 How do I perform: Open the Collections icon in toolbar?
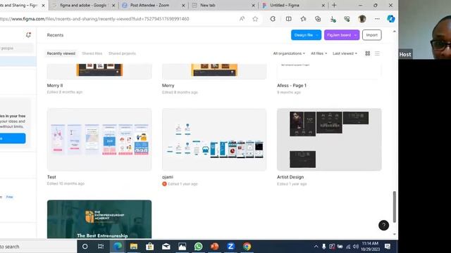click(318, 19)
